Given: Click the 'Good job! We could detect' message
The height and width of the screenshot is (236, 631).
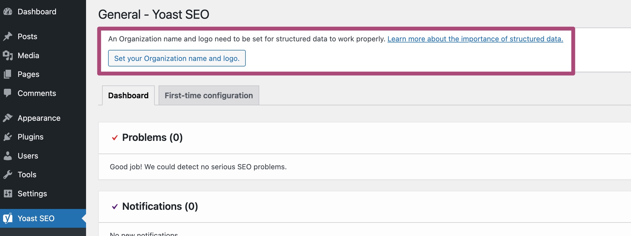Looking at the screenshot, I should click(198, 167).
